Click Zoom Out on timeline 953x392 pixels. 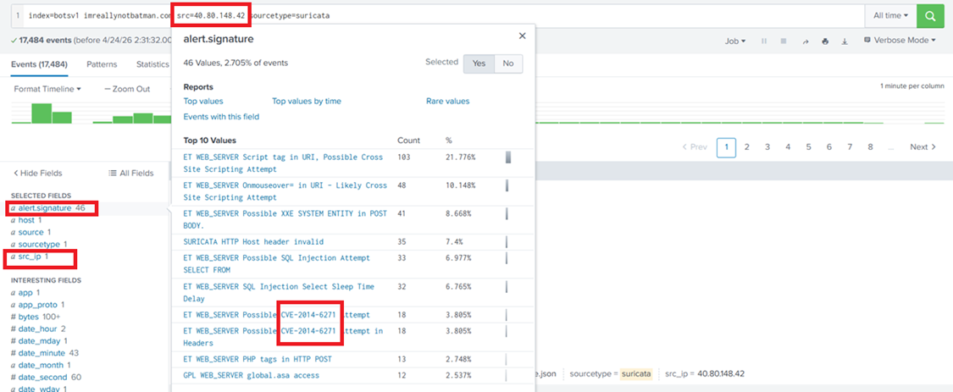tap(127, 89)
